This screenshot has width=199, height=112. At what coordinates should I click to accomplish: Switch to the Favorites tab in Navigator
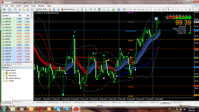point(17,102)
